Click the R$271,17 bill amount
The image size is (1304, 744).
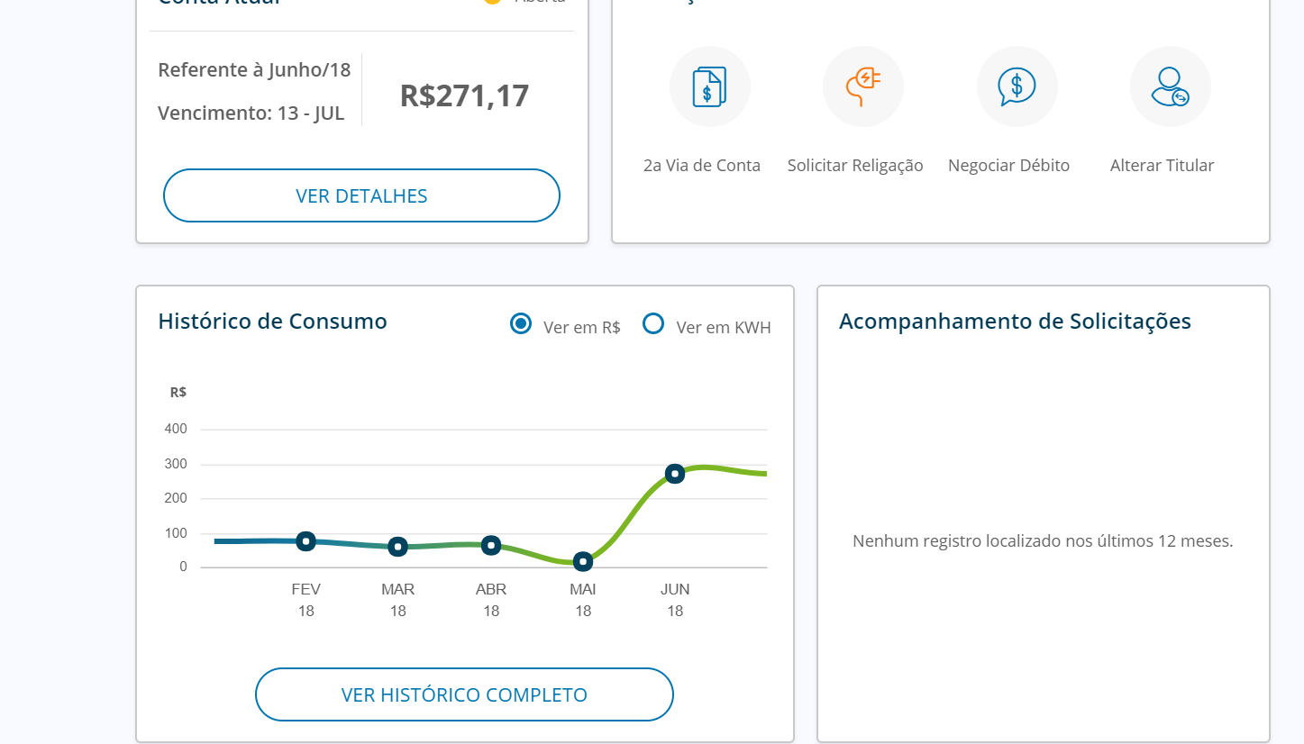[x=464, y=95]
